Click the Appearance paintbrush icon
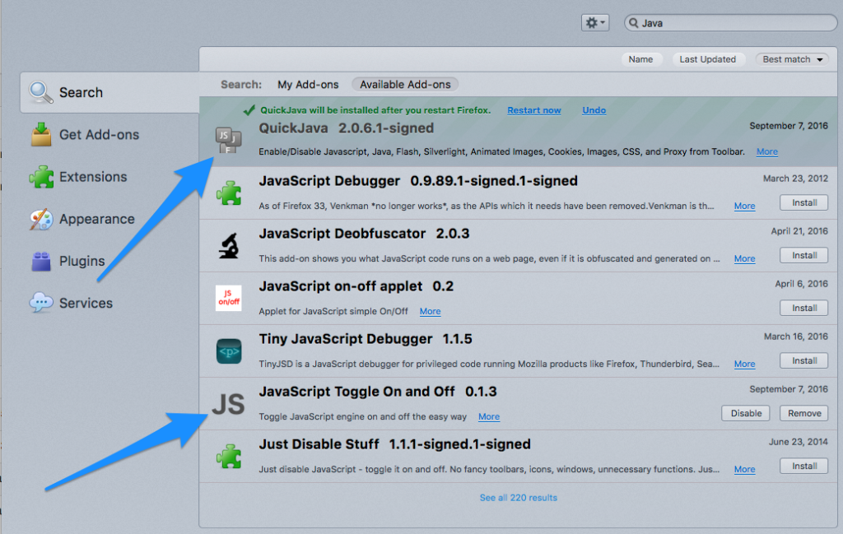This screenshot has height=534, width=843. [x=41, y=219]
